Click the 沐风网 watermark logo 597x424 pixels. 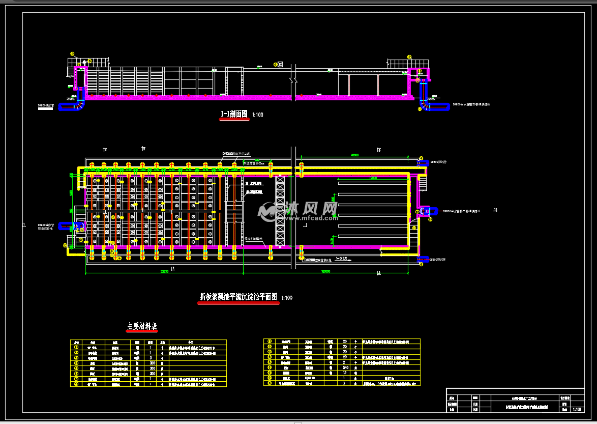(x=298, y=209)
